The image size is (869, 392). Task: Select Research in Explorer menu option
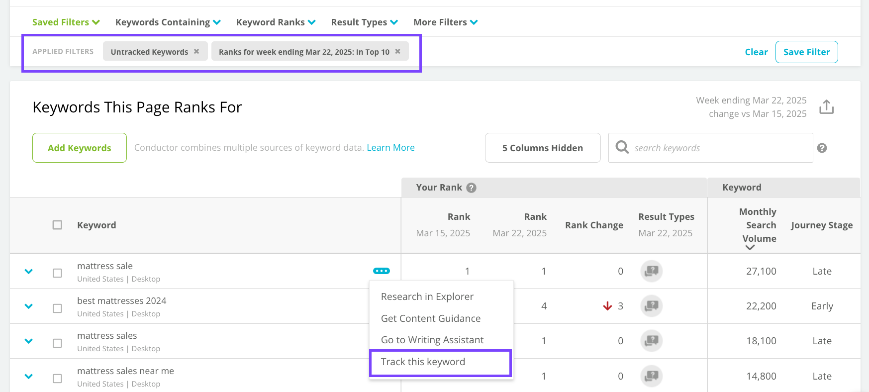pyautogui.click(x=427, y=297)
